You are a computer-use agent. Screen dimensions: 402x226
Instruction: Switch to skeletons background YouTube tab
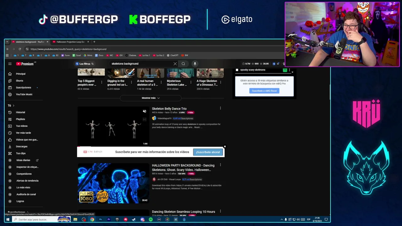tap(30, 42)
